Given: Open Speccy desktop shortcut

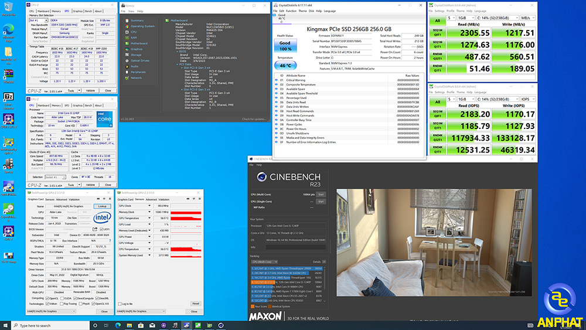Looking at the screenshot, I should (x=8, y=166).
